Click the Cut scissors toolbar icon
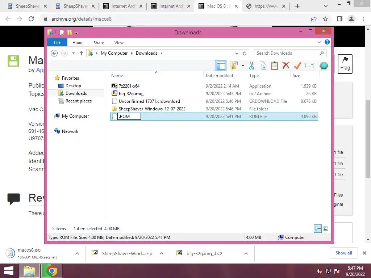Viewport: 371px width, 278px height. pos(251,66)
